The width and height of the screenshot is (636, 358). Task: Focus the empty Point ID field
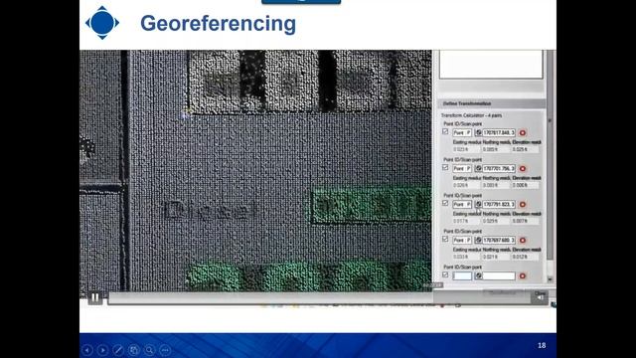(462, 276)
